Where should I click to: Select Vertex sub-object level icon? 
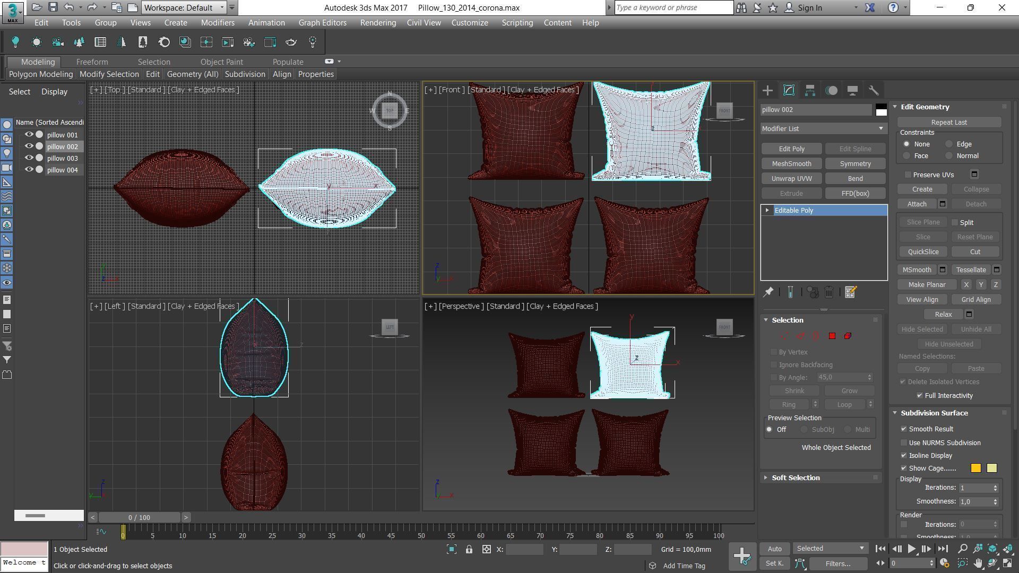(784, 336)
